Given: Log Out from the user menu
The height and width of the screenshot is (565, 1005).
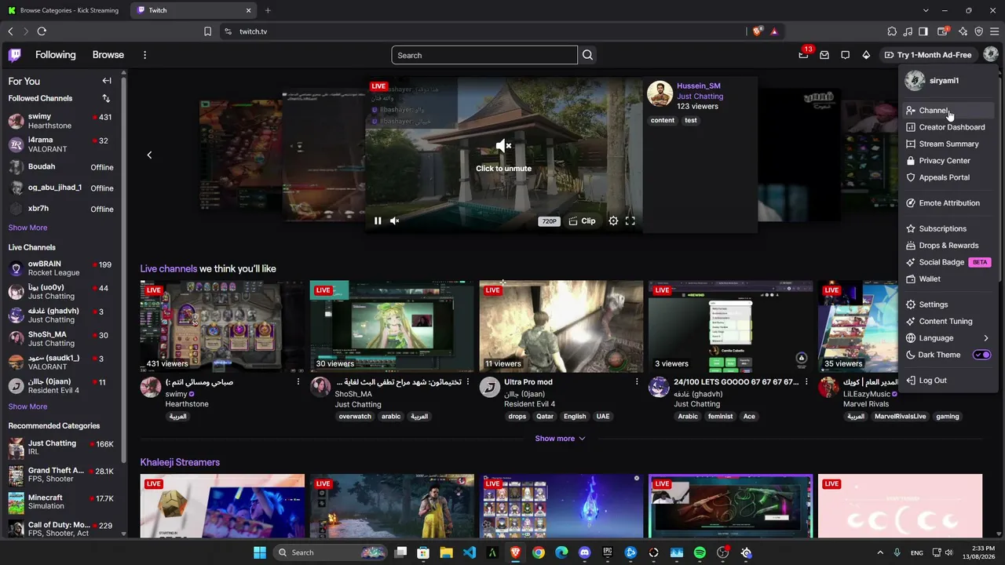Looking at the screenshot, I should 948,381.
